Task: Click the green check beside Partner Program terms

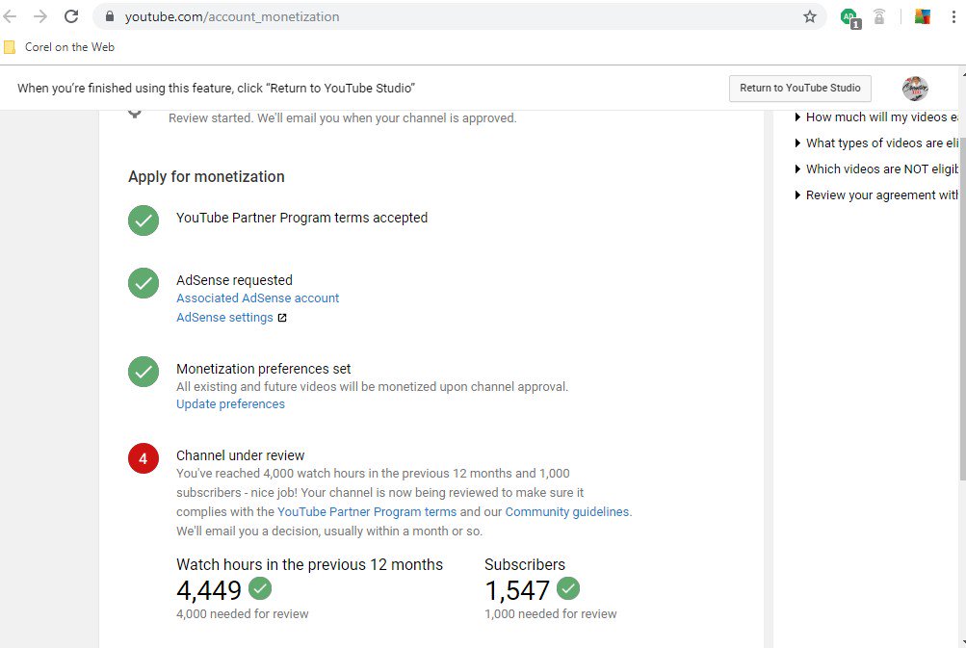Action: point(144,220)
